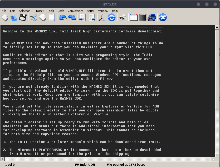Open the File menu
This screenshot has height=167, width=220.
tap(4, 11)
